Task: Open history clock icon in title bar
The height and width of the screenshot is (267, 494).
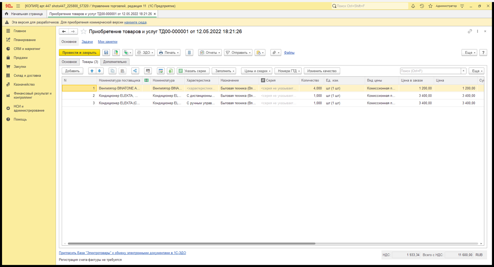Action: (422, 6)
